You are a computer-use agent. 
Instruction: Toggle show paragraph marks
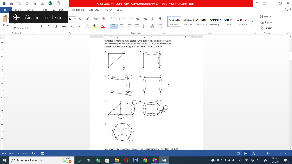(x=161, y=19)
